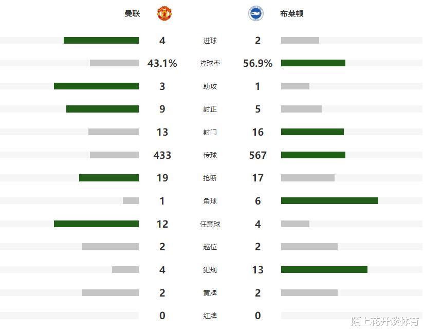This screenshot has width=424, height=332.
Task: Click the Brighton club crest
Action: coord(255,13)
